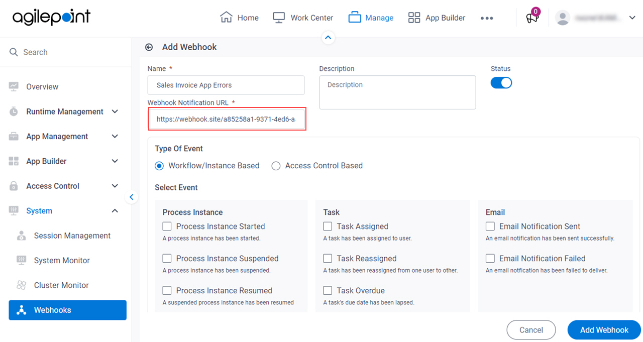Click the sidebar Search box

[x=65, y=52]
